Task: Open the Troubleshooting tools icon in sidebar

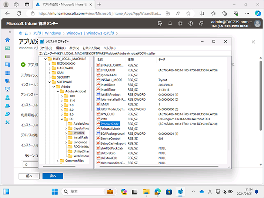Action: (x=7, y=122)
